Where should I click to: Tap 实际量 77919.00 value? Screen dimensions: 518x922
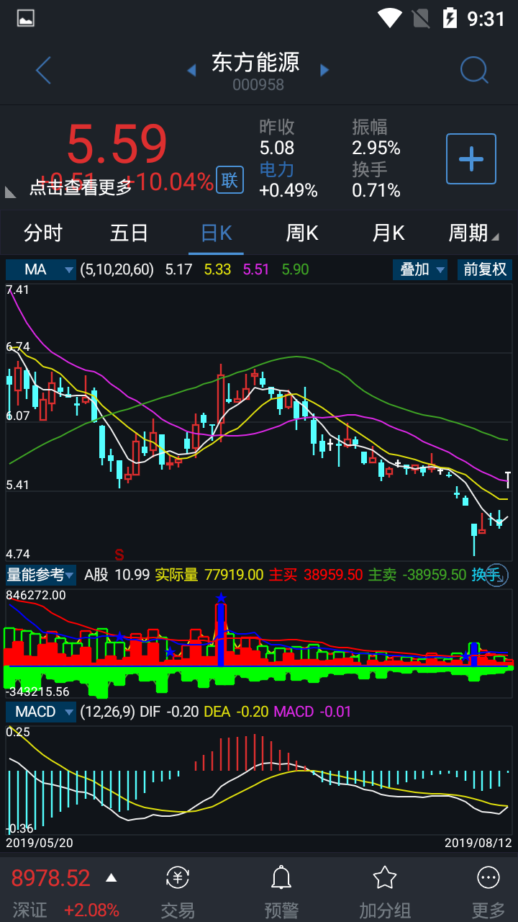coord(234,575)
